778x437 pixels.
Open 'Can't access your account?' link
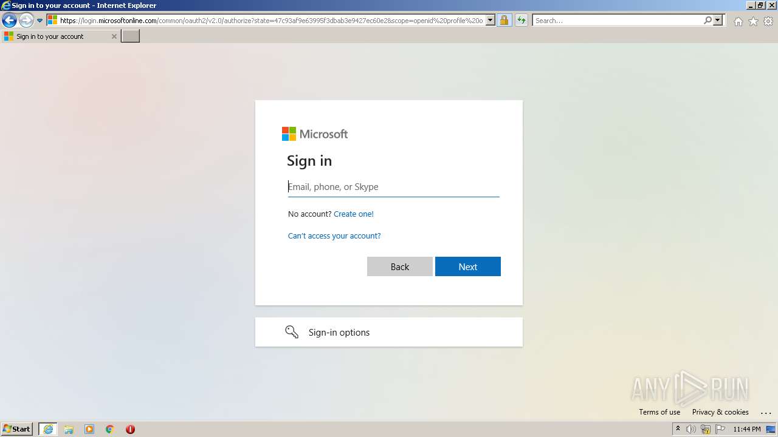[334, 236]
